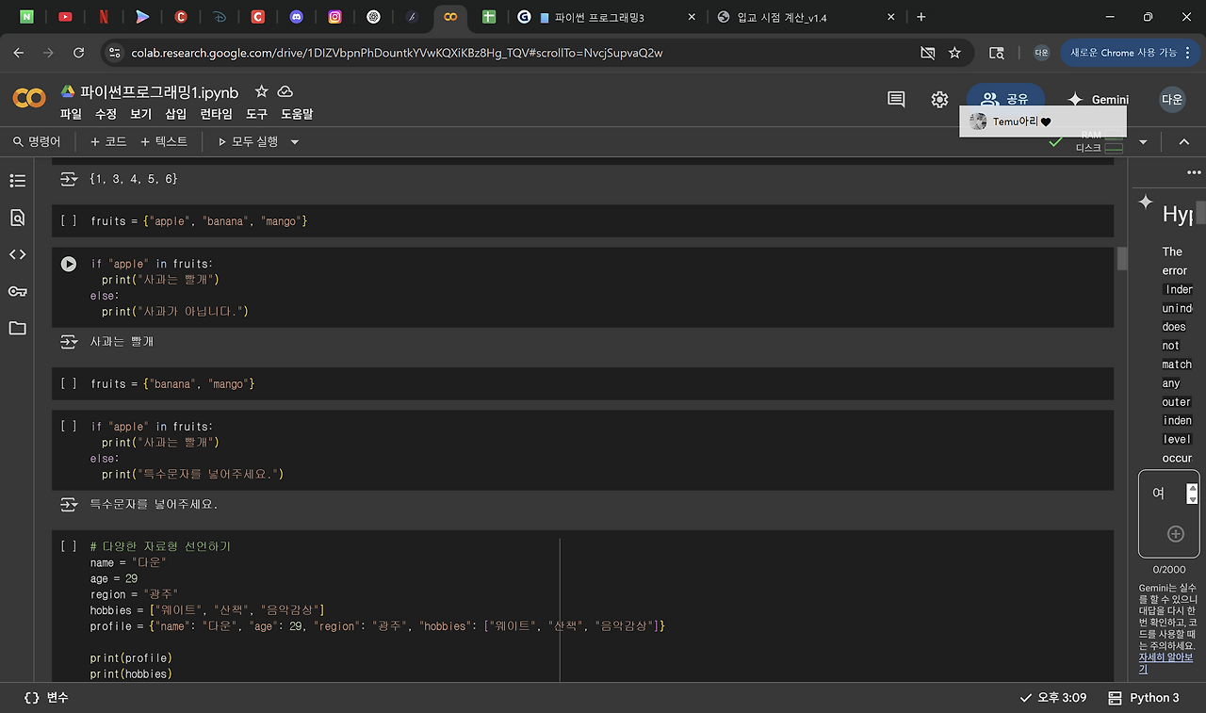
Task: Open the secrets key panel
Action: point(17,291)
